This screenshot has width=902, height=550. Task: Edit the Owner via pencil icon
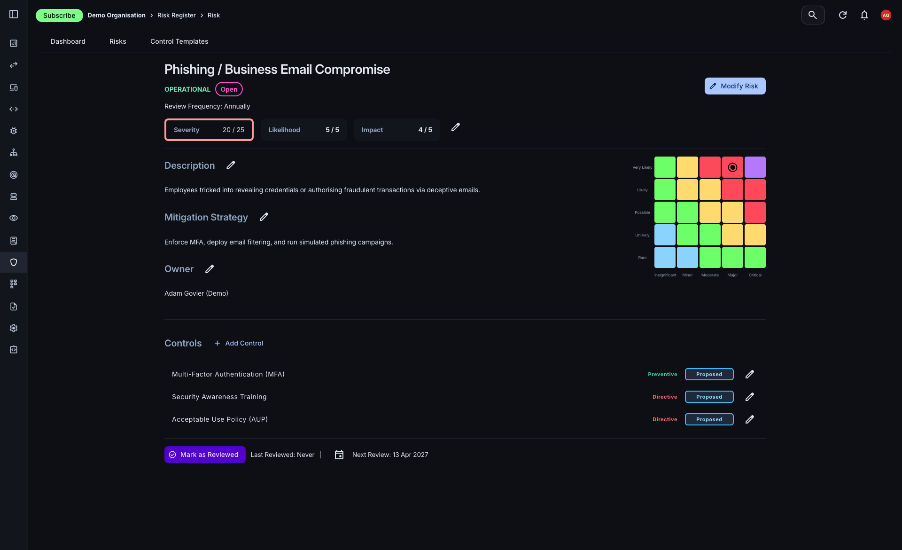click(210, 269)
